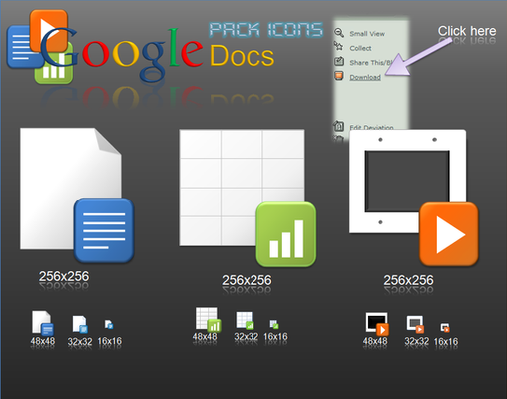The width and height of the screenshot is (507, 399).
Task: Select the 48x48 document icon
Action: point(43,323)
